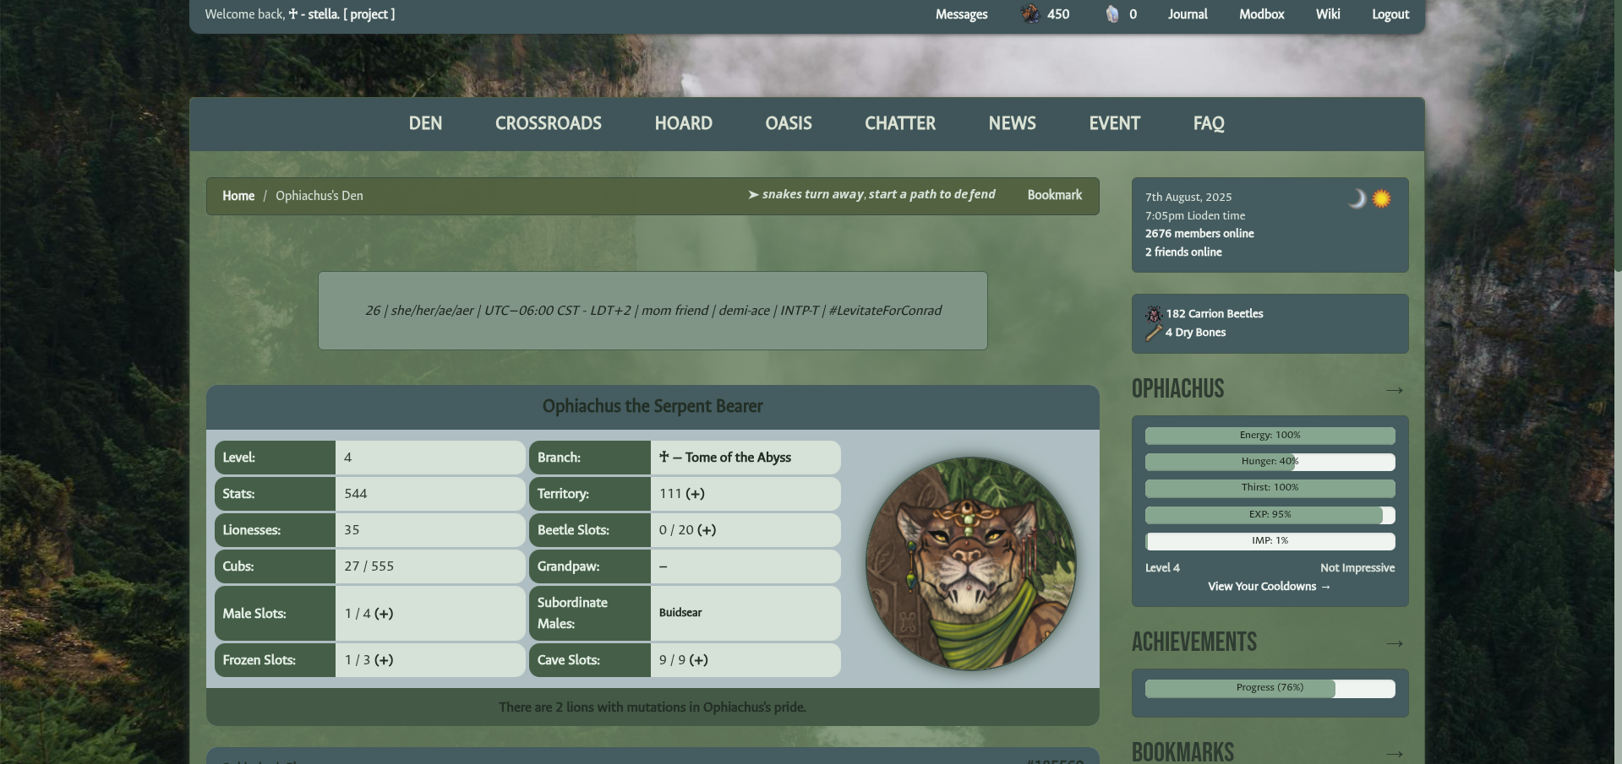
Task: Click the Thirst 100% bar
Action: point(1270,488)
